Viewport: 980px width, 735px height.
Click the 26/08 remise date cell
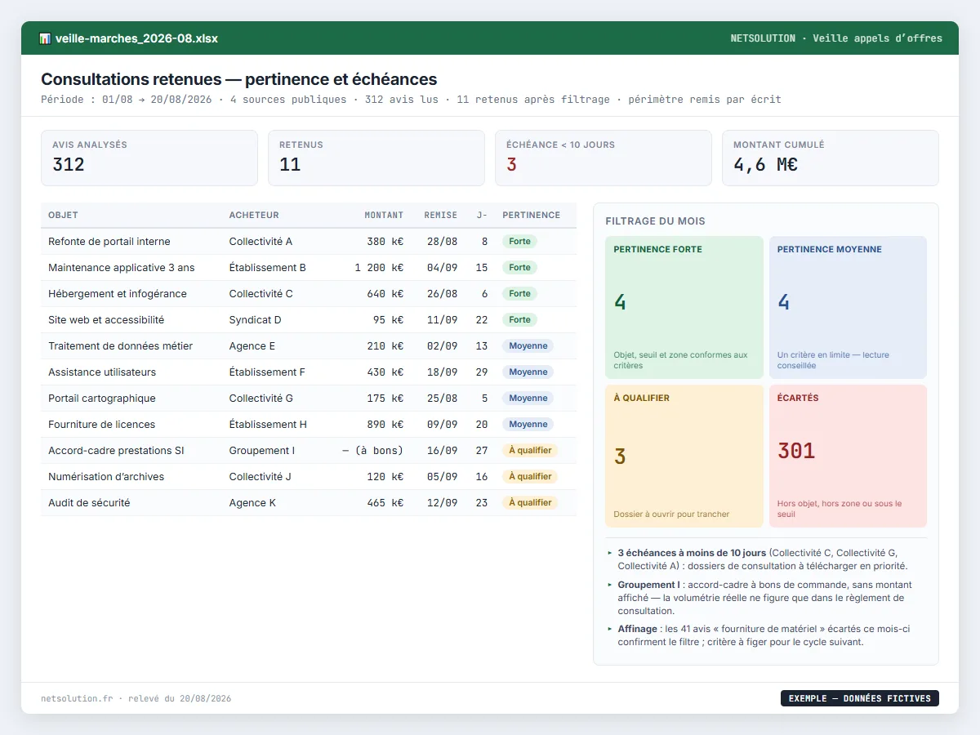click(442, 294)
